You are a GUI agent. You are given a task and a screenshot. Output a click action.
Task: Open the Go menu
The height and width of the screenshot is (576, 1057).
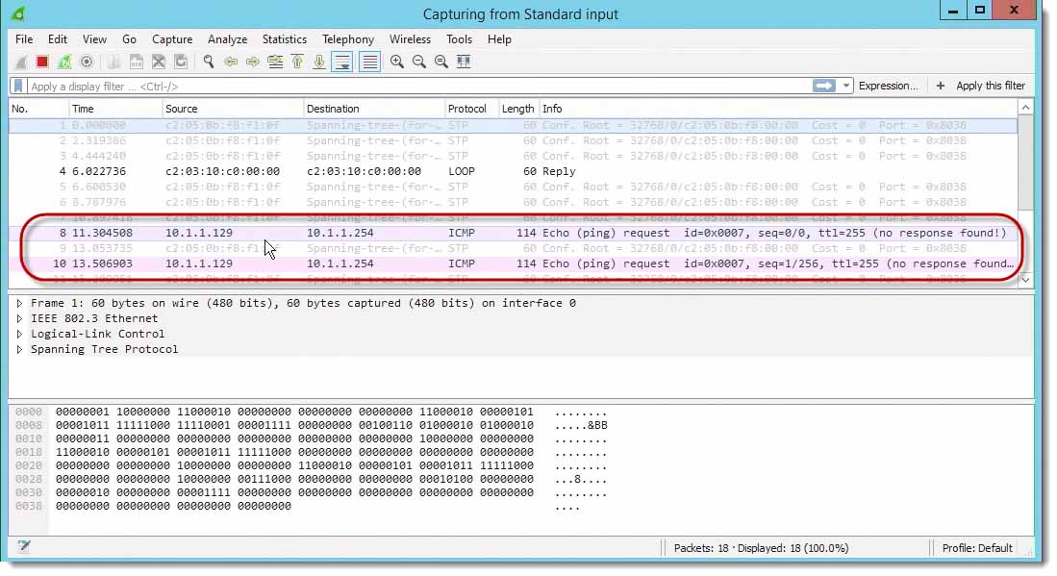(x=130, y=39)
